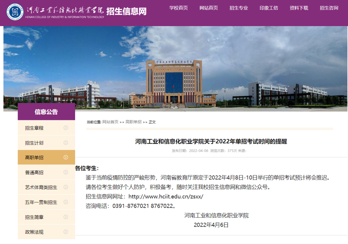Open 学校首页 in top navigation
348x244 pixels.
pos(179,8)
